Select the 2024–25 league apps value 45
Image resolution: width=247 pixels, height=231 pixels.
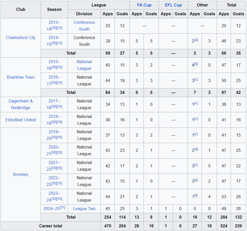tap(108, 209)
